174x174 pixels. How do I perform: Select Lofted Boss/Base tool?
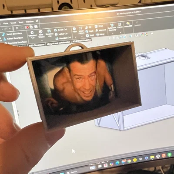click(x=13, y=39)
